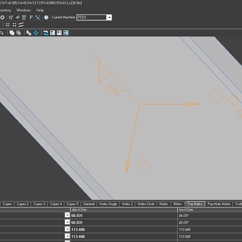
Task: Click the gear with clock icon
Action: (x=46, y=17)
